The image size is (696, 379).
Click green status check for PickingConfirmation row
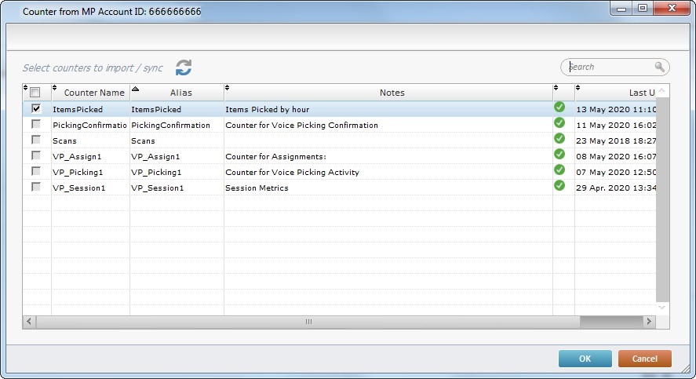[559, 123]
